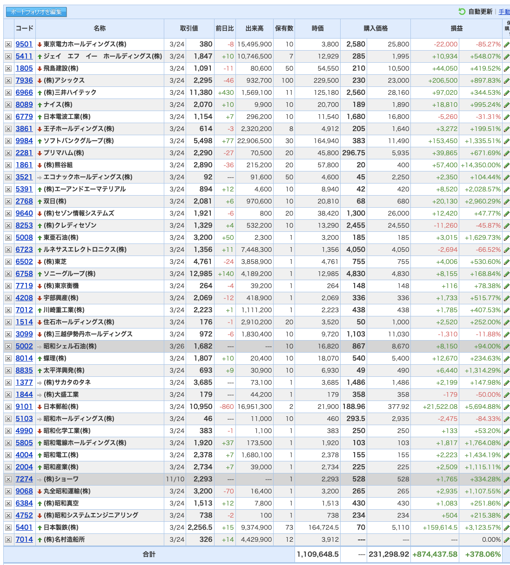
Task: Click the 保有数 column header
Action: coord(284,28)
